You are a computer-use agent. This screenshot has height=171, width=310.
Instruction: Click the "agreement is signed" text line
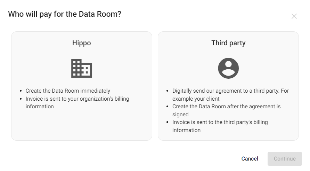[x=180, y=115]
